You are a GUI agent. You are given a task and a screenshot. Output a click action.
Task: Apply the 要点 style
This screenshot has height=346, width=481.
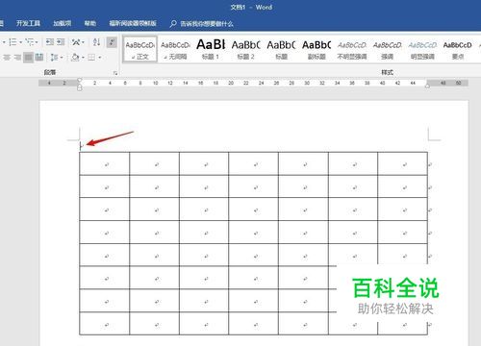458,49
